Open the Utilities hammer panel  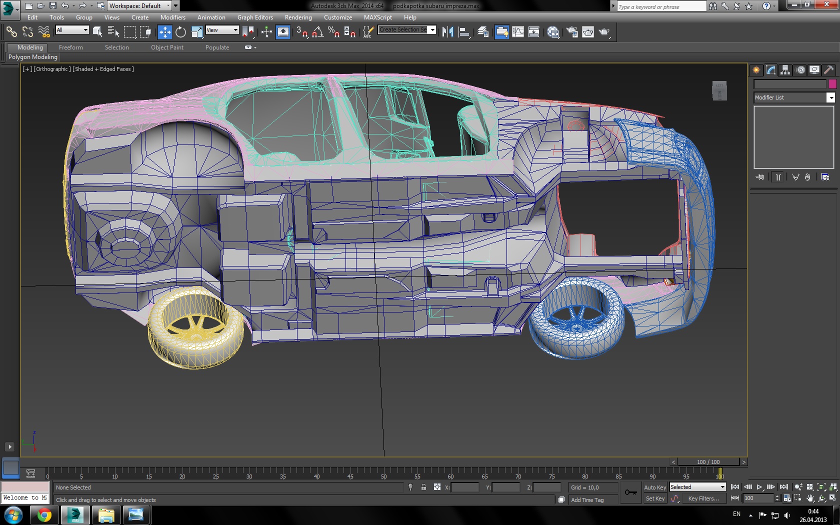click(x=828, y=70)
